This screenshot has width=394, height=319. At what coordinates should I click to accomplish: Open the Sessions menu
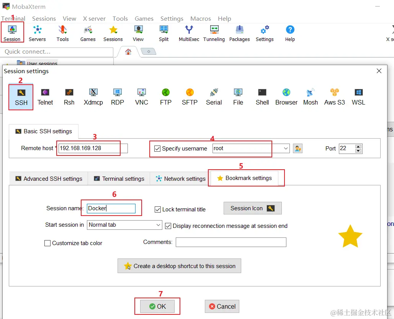tap(44, 19)
